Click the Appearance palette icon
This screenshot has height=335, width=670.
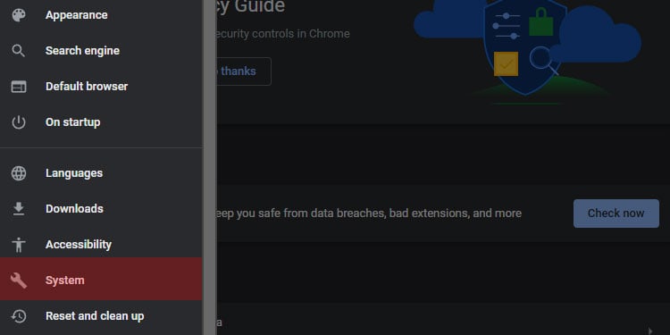coord(19,15)
